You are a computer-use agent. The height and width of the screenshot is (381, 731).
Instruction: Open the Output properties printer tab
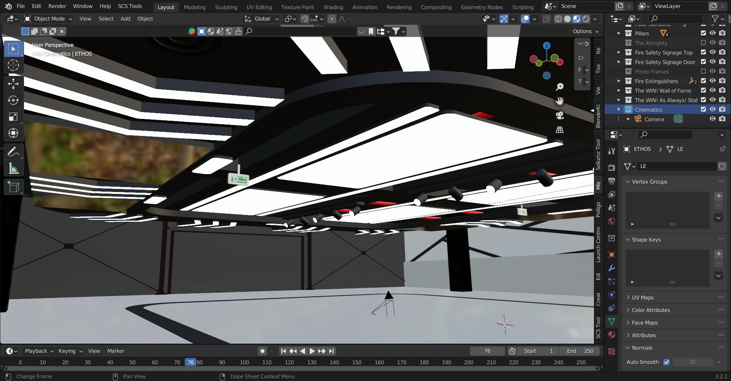click(x=612, y=181)
